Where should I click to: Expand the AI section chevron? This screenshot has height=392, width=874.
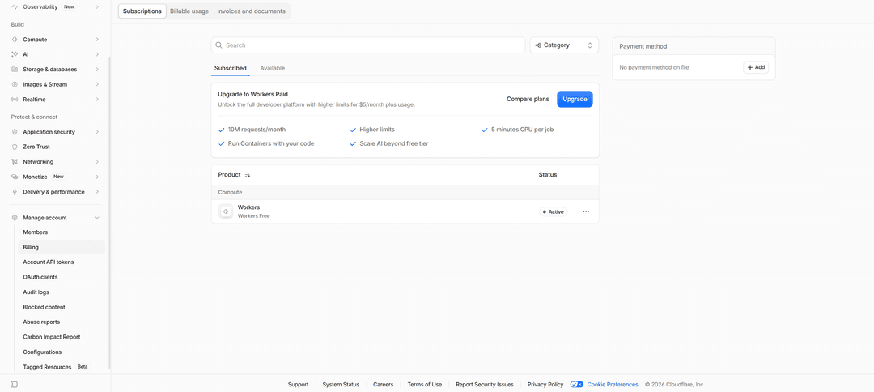pos(97,54)
